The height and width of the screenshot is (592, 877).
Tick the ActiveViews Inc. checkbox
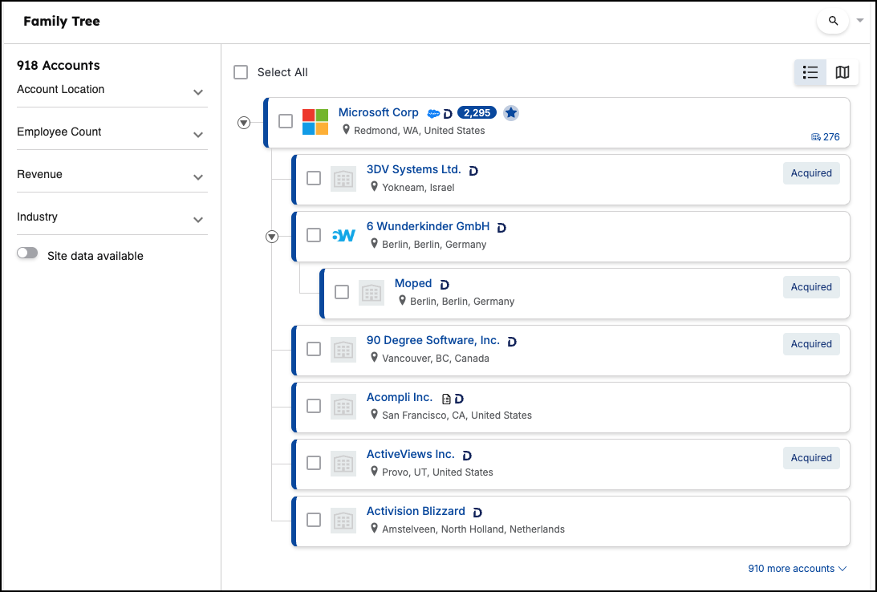pyautogui.click(x=314, y=464)
